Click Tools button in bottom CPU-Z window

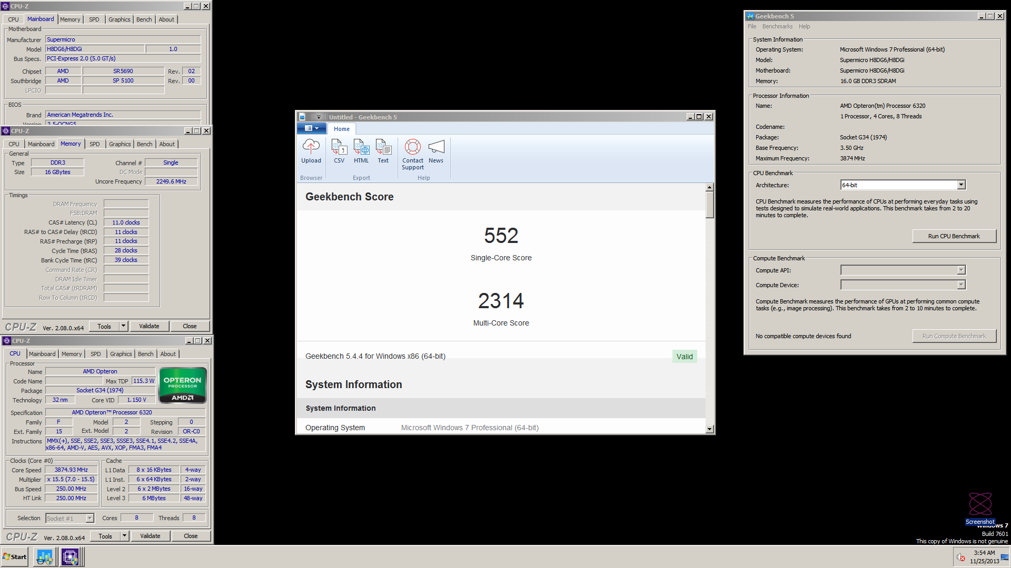point(105,536)
